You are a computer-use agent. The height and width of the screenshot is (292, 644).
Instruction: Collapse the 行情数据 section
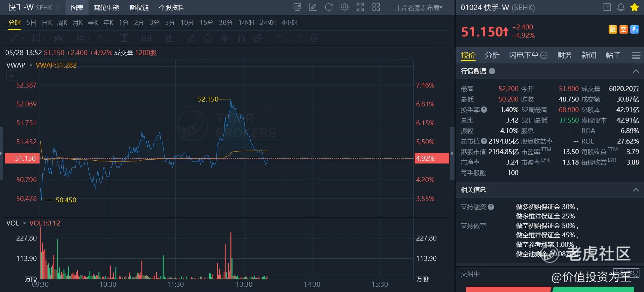point(636,71)
